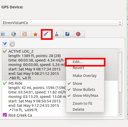
Task: Toggle Show Bullets in context menu
Action: (x=84, y=90)
